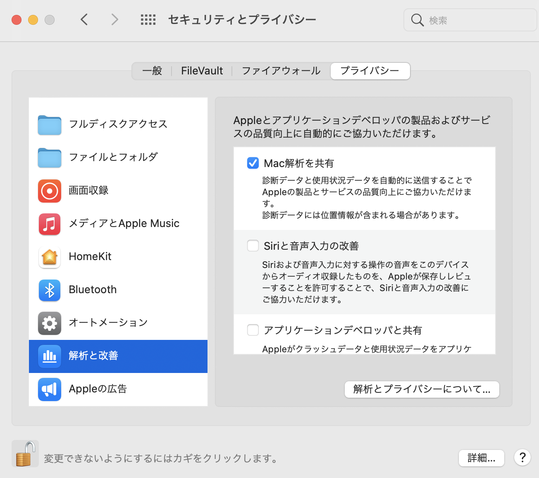539x478 pixels.
Task: Click the フルディスクアクセス folder icon
Action: coord(50,124)
